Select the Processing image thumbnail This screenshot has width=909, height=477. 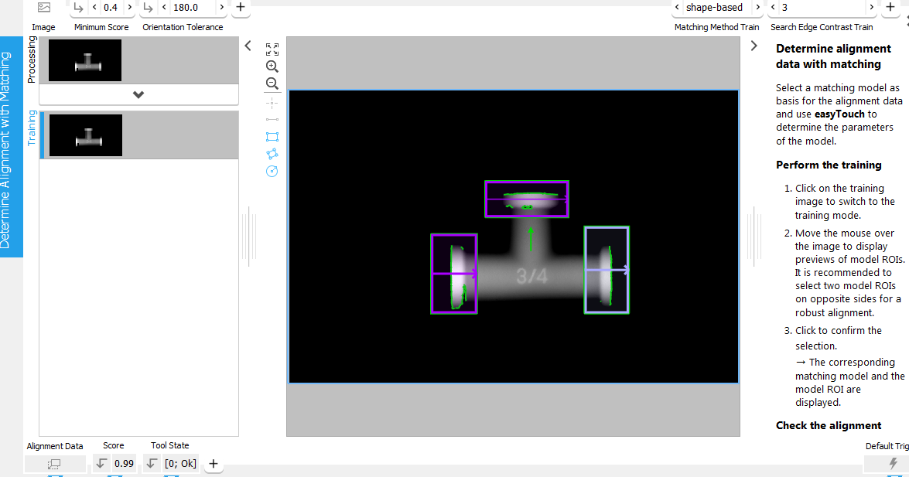pos(85,60)
